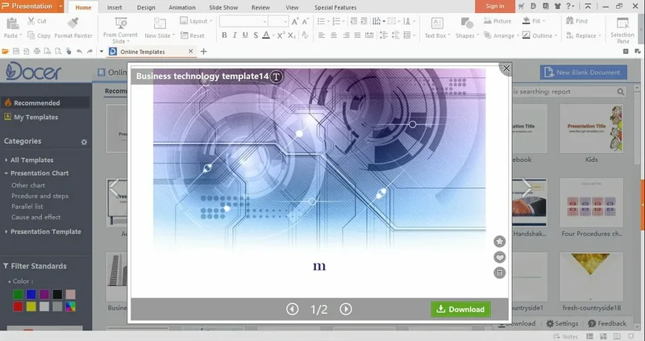The width and height of the screenshot is (645, 341).
Task: Collapse the Presentation Chart category
Action: coord(39,173)
